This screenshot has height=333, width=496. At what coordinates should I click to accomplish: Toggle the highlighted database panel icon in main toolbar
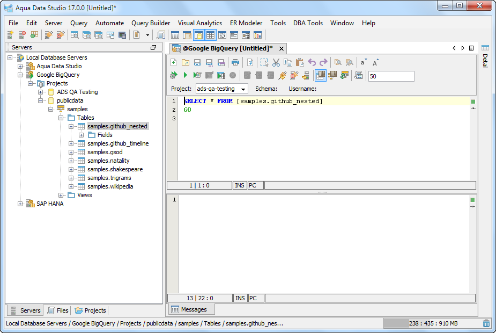(x=198, y=35)
